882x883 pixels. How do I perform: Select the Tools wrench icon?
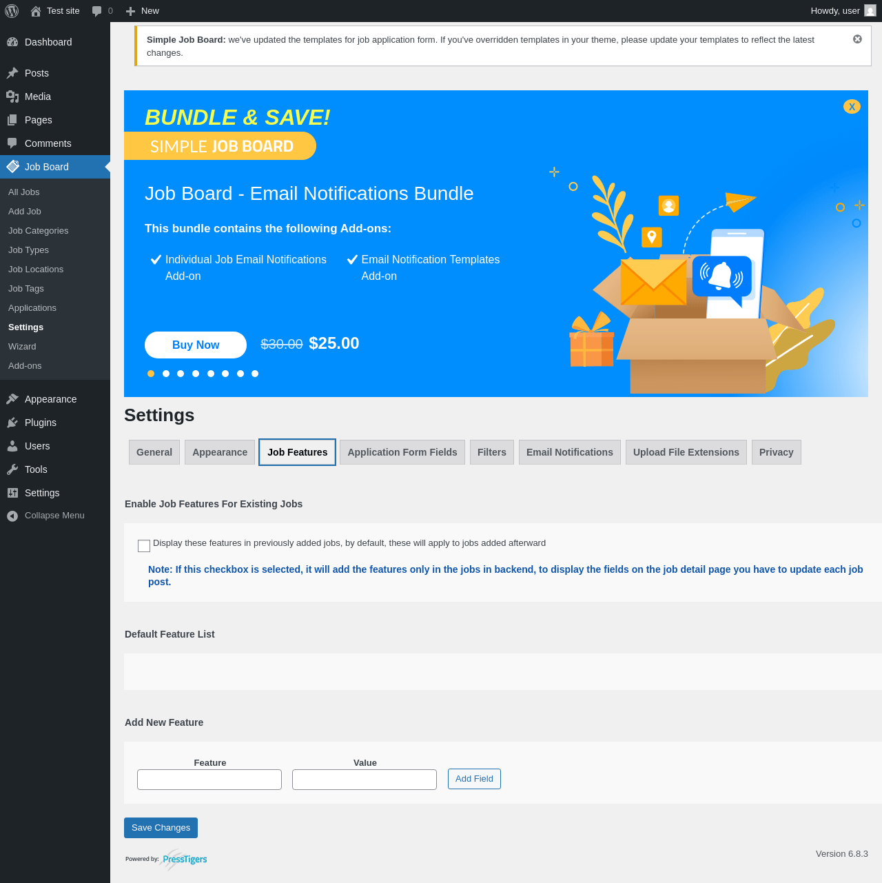[x=12, y=469]
